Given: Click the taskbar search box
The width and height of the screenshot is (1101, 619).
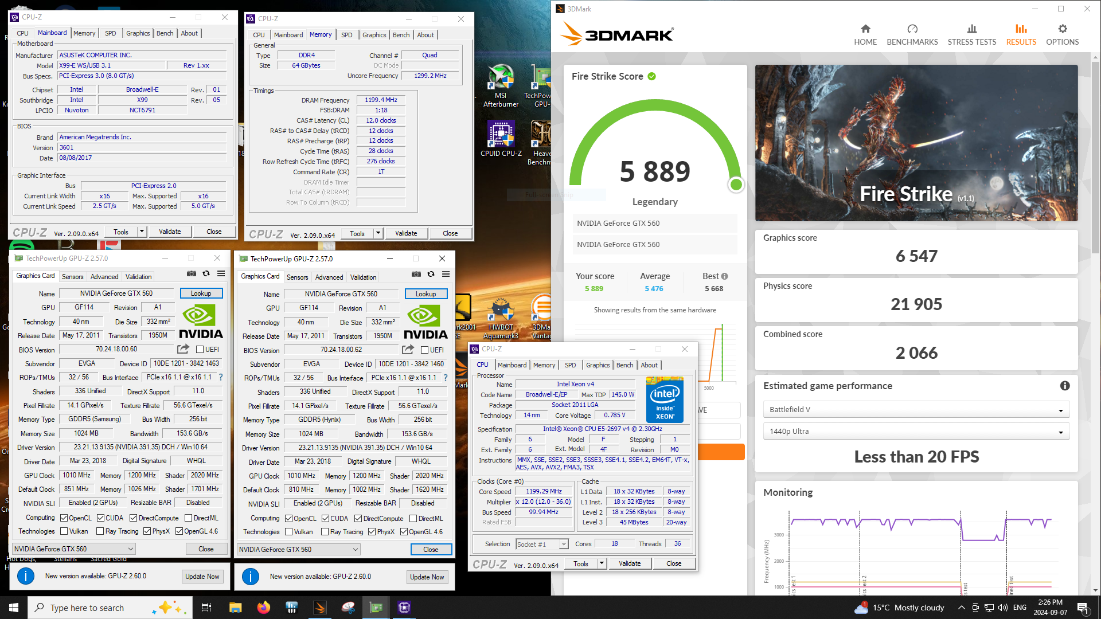Looking at the screenshot, I should pos(109,608).
